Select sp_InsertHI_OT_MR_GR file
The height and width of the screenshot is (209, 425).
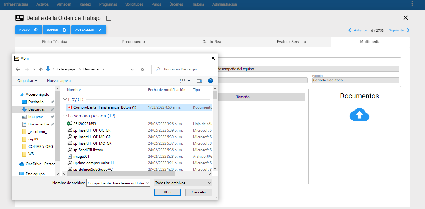coord(139,137)
